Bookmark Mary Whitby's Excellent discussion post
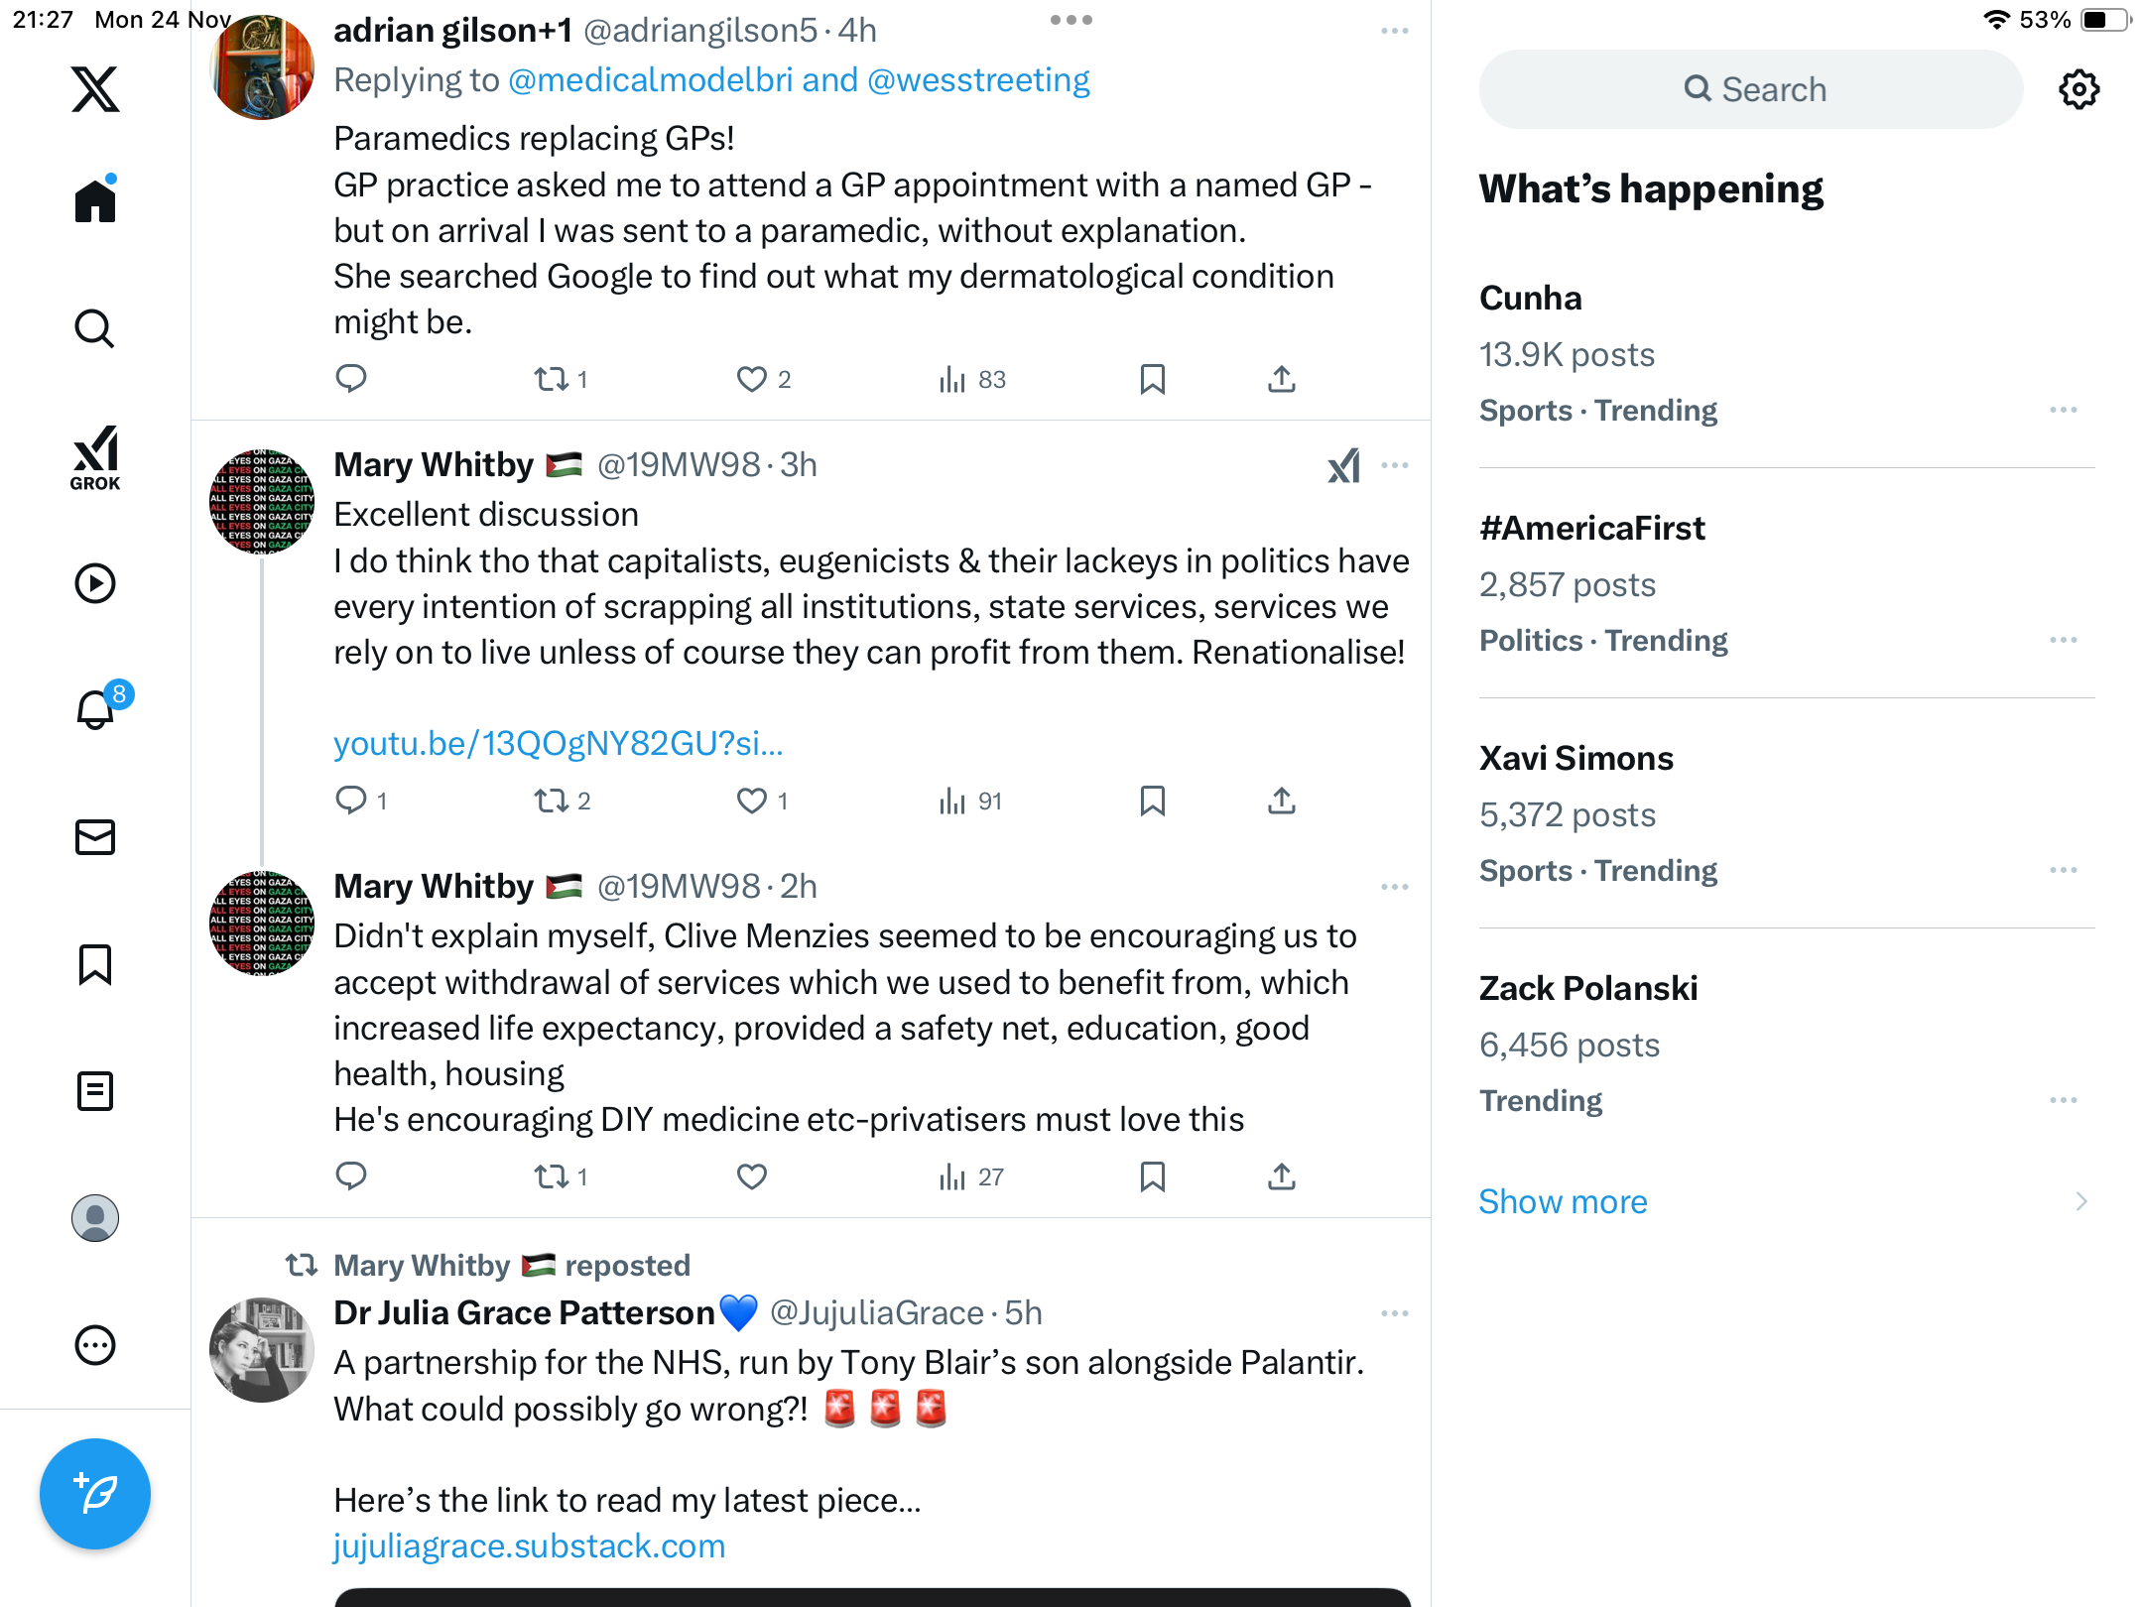Screen dimensions: 2143x1607 pyautogui.click(x=1152, y=801)
